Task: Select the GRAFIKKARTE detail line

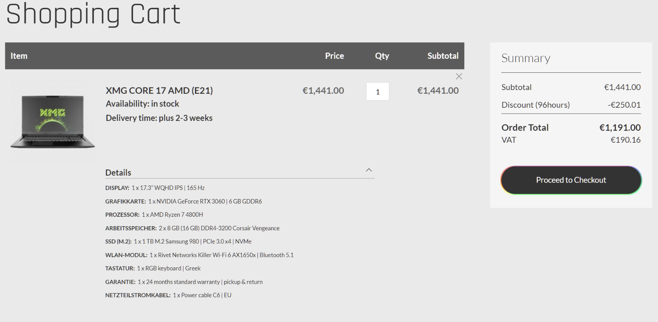Action: (x=183, y=202)
